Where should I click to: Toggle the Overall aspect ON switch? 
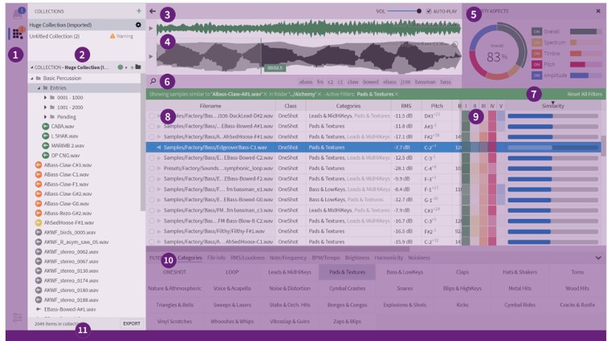coord(536,31)
